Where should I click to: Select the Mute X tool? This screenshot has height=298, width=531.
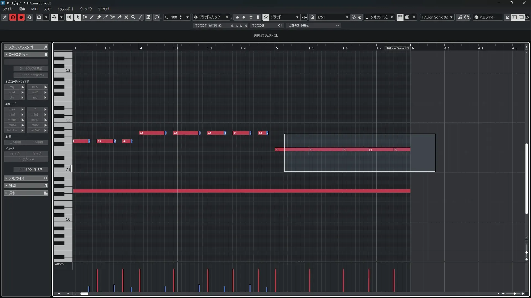[x=126, y=17]
